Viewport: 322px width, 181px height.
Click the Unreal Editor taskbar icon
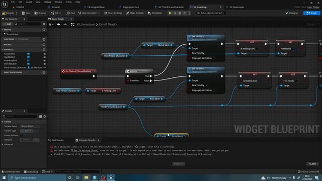(111, 177)
